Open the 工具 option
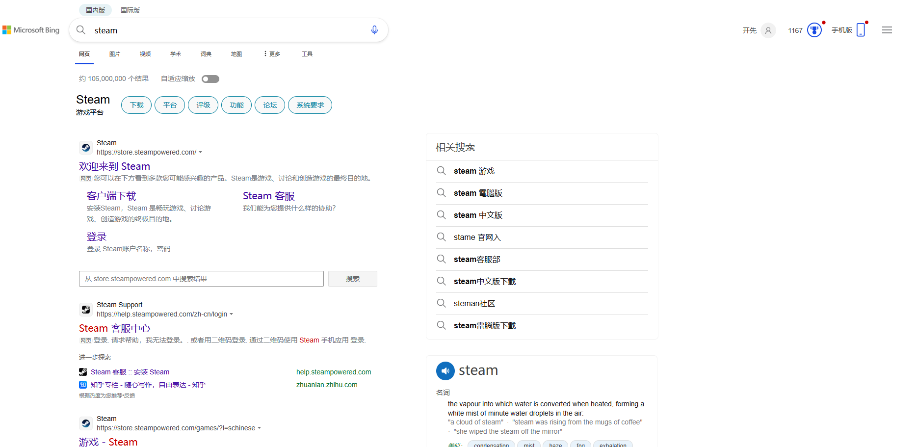Viewport: 916px width, 447px height. pos(307,54)
